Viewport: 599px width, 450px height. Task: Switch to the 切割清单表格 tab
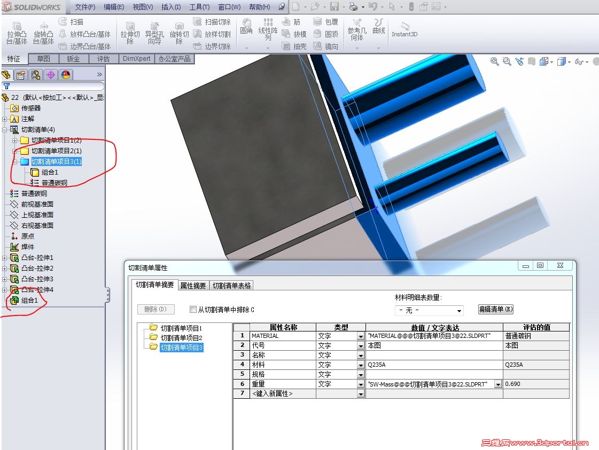click(x=231, y=286)
